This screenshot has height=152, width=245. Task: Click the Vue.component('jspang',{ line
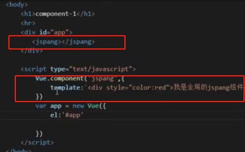80,78
